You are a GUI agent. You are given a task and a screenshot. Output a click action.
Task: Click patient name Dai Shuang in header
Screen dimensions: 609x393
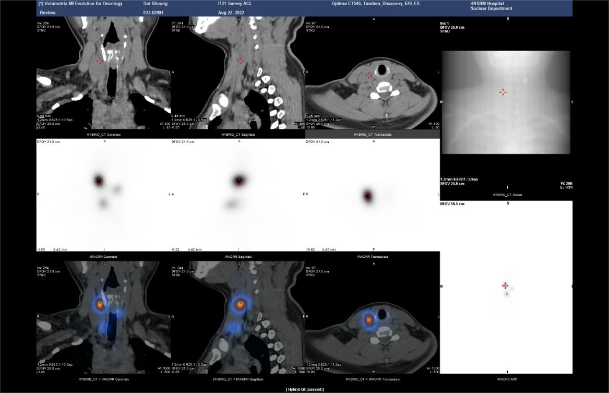(156, 4)
